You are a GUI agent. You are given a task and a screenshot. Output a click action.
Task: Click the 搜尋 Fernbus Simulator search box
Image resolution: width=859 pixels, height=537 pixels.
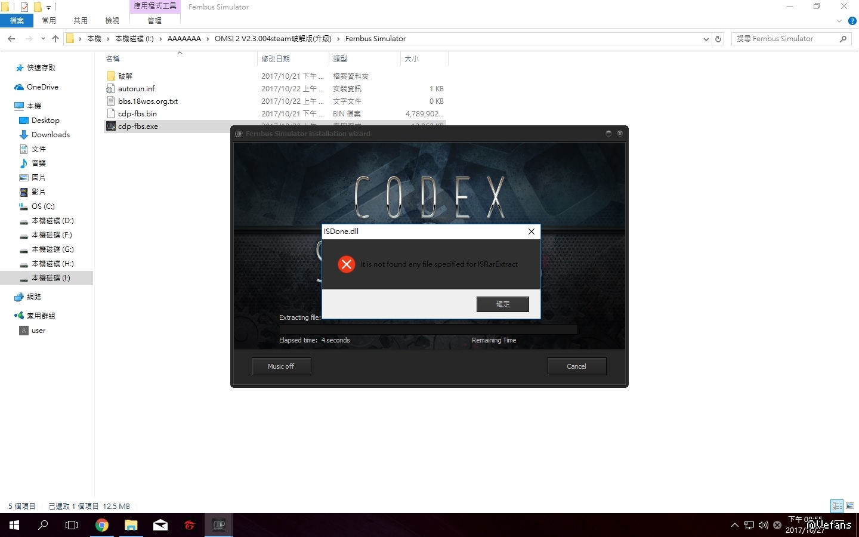coord(790,39)
